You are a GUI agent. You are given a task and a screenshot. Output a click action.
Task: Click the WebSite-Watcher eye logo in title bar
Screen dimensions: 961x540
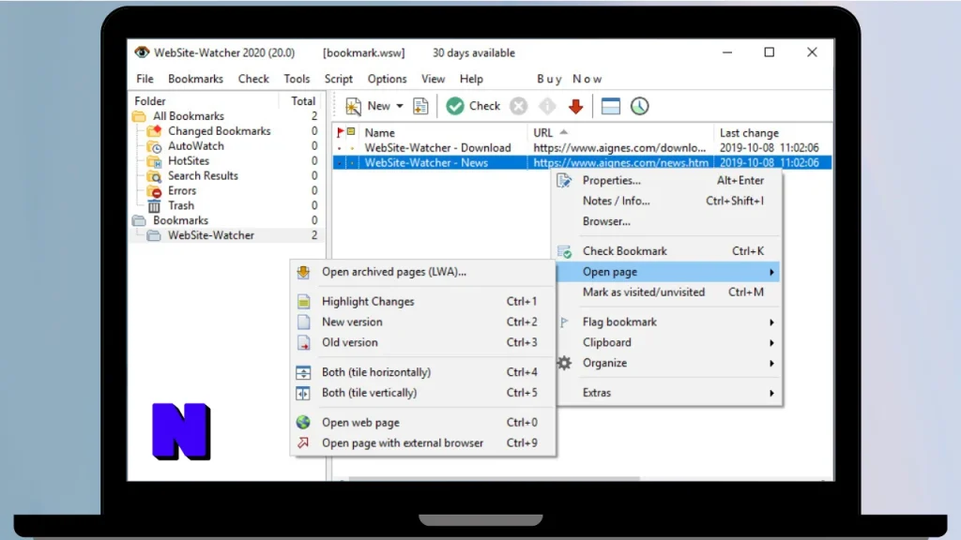(142, 52)
